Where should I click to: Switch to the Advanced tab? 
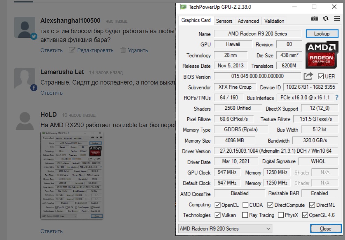(248, 21)
